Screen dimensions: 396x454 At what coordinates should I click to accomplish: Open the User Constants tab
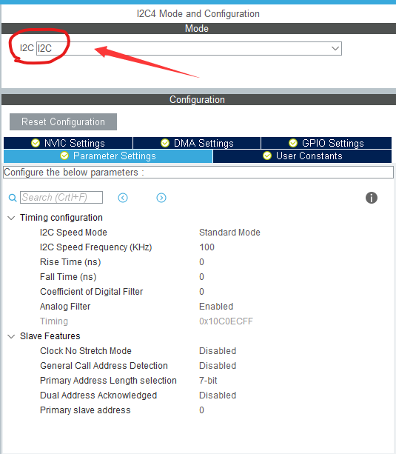(x=302, y=156)
